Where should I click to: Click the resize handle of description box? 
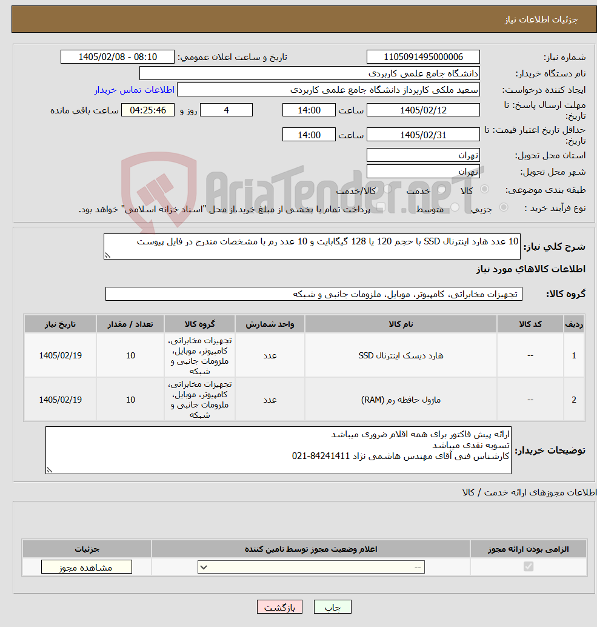pos(107,255)
